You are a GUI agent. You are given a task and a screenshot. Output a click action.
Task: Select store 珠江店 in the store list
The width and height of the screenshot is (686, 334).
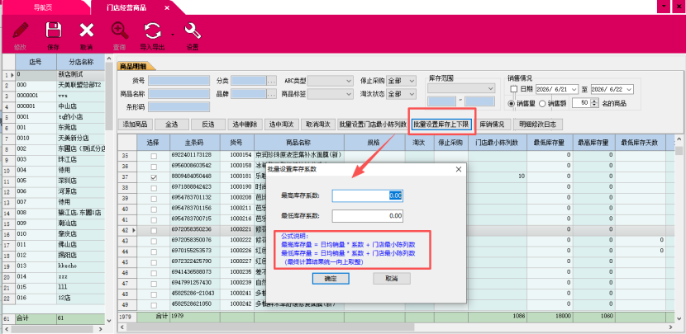click(x=80, y=159)
